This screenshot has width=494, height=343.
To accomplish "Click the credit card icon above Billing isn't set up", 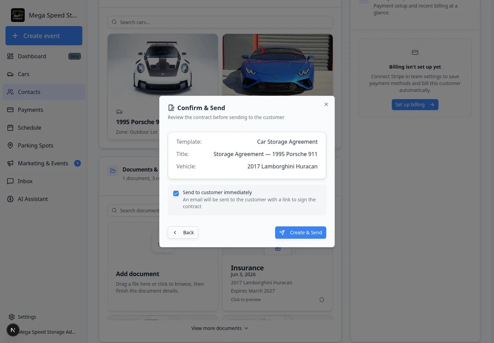I will pos(415,52).
